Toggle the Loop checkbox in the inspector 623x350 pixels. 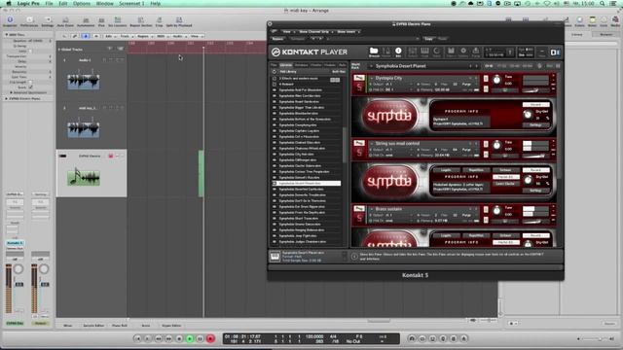[30, 52]
